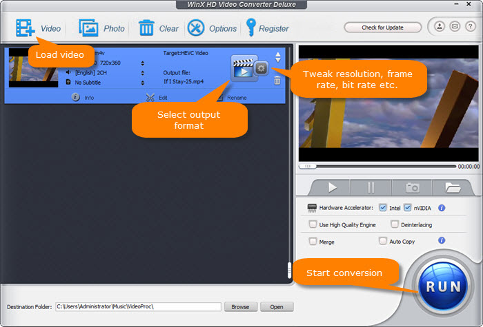Enable the Auto Copy checkbox
Image resolution: width=483 pixels, height=327 pixels.
[382, 241]
